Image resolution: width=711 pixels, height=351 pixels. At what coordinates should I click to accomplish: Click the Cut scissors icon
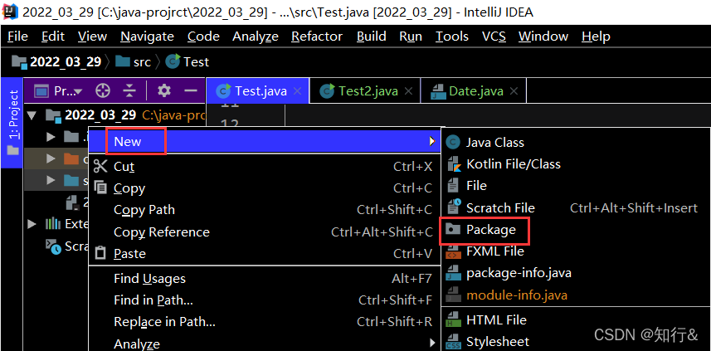[x=100, y=167]
